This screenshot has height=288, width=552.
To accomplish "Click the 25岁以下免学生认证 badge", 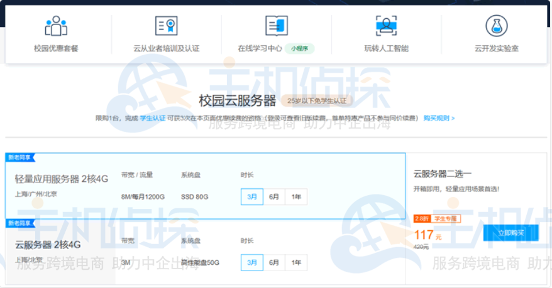I will (x=317, y=100).
